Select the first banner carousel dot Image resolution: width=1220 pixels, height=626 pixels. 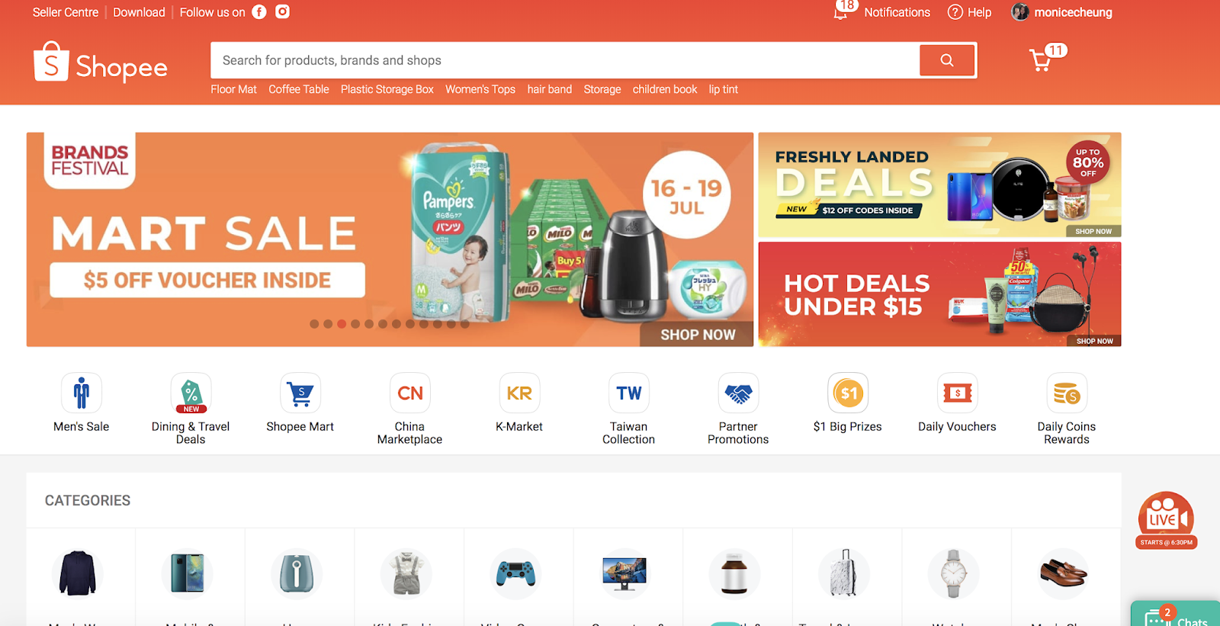(x=314, y=324)
